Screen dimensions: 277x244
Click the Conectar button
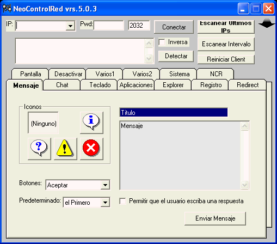pyautogui.click(x=174, y=27)
